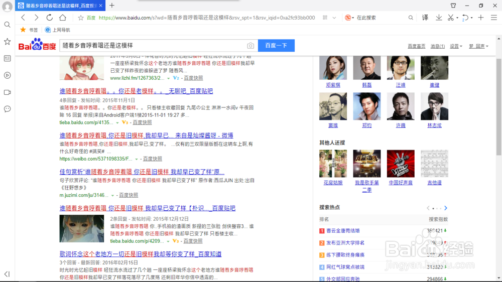The height and width of the screenshot is (282, 502).
Task: Click the magnifier in the search box
Action: tap(411, 18)
